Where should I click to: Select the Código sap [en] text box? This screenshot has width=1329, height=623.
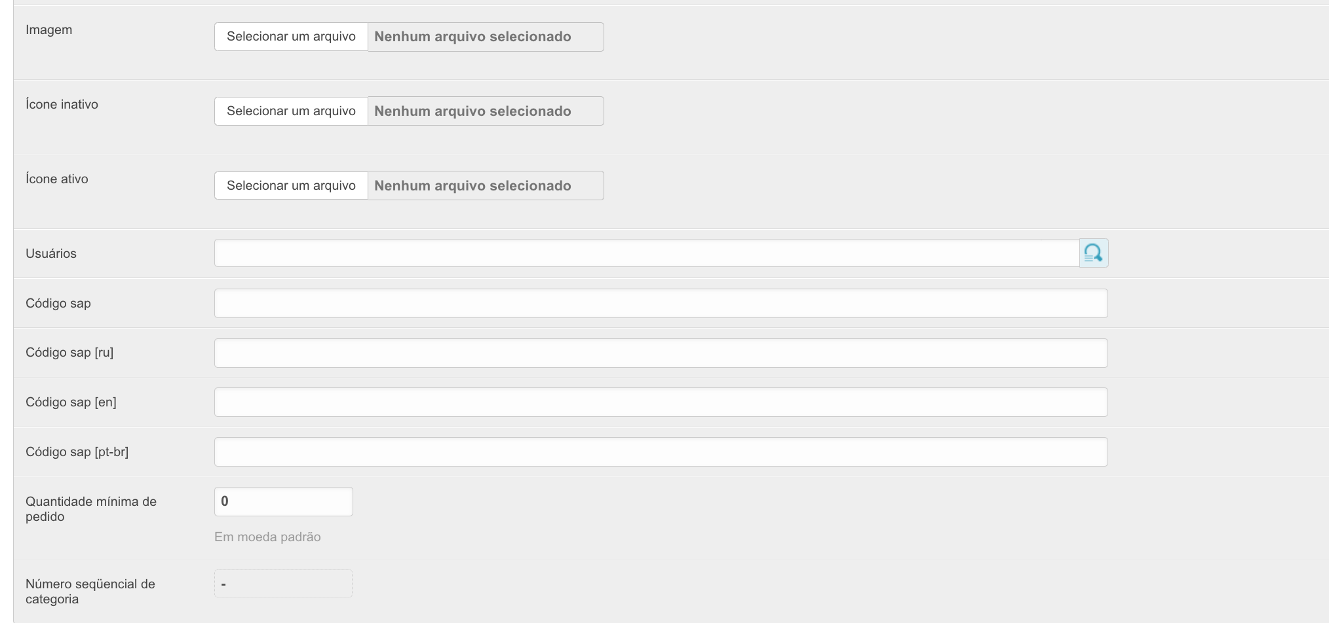661,402
